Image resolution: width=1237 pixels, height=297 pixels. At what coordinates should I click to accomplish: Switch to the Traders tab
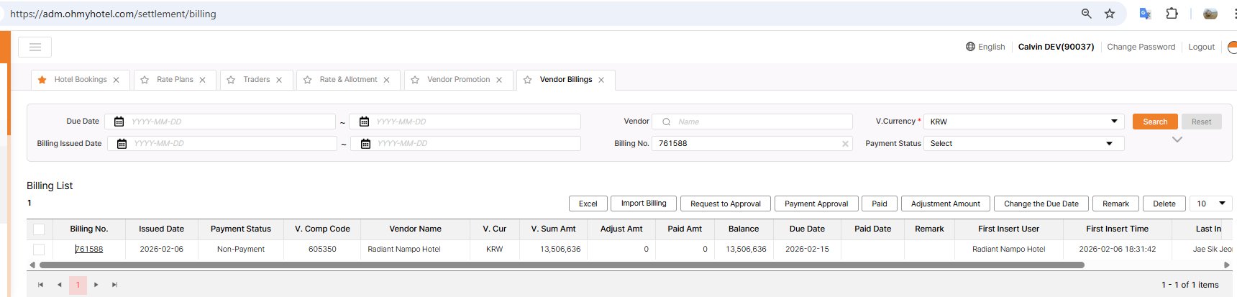tap(256, 80)
